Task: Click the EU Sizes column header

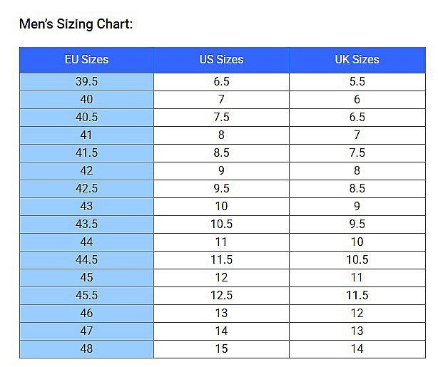Action: click(x=86, y=60)
